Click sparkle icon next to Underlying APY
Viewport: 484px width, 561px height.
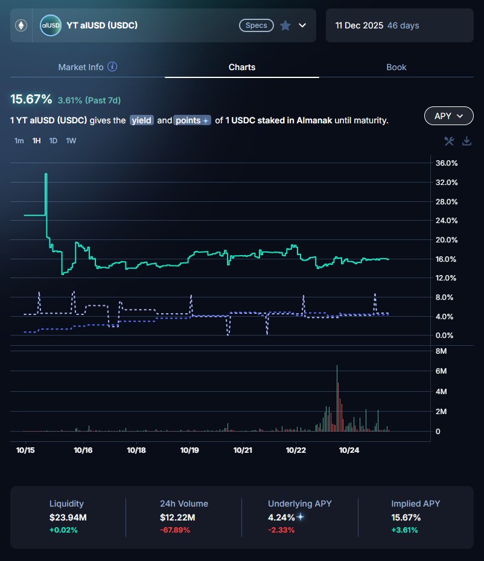tap(301, 517)
